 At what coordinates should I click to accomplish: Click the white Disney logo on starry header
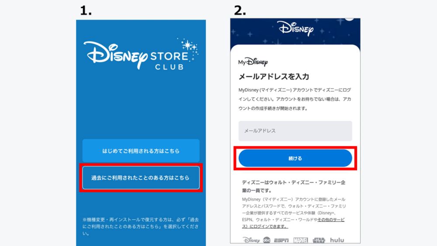(295, 28)
